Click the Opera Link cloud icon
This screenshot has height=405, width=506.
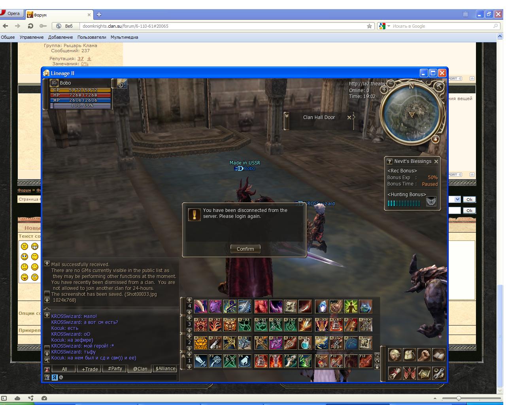[17, 398]
